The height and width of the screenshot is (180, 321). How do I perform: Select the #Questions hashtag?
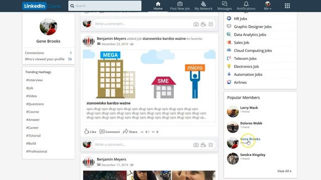point(35,104)
